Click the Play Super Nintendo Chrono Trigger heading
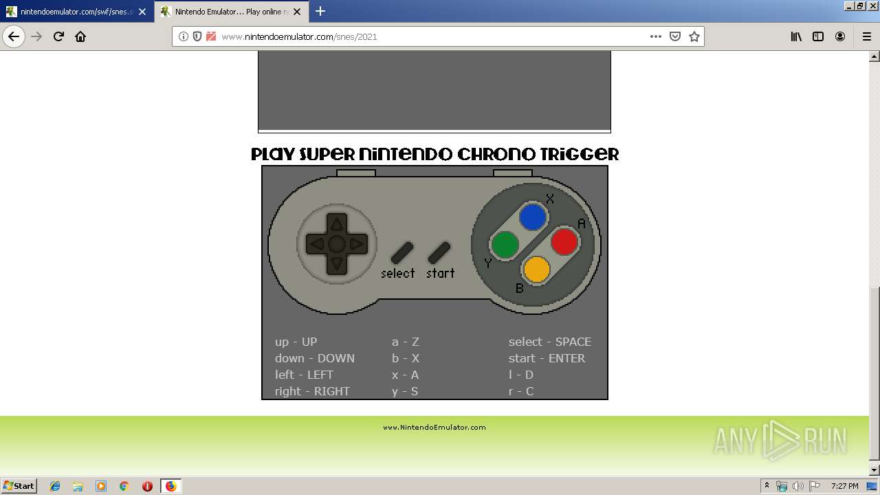Viewport: 880px width, 495px height. (434, 154)
